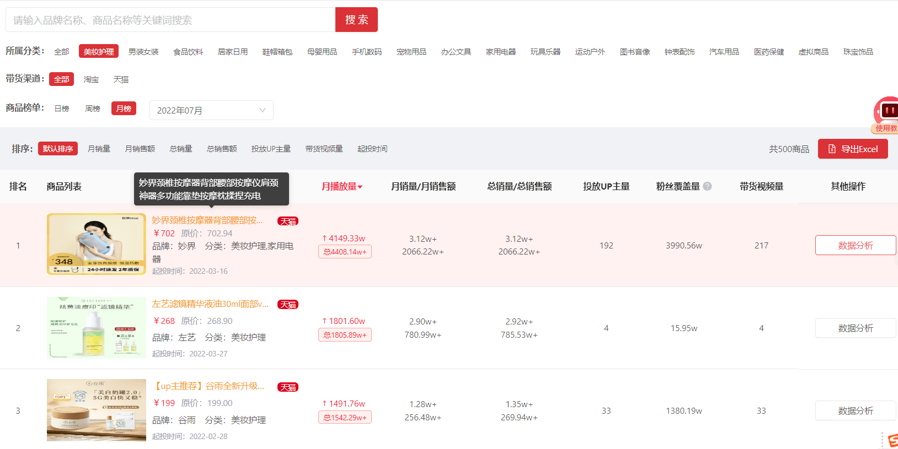Click the 总1542.29w+ total plays tag

pyautogui.click(x=345, y=418)
